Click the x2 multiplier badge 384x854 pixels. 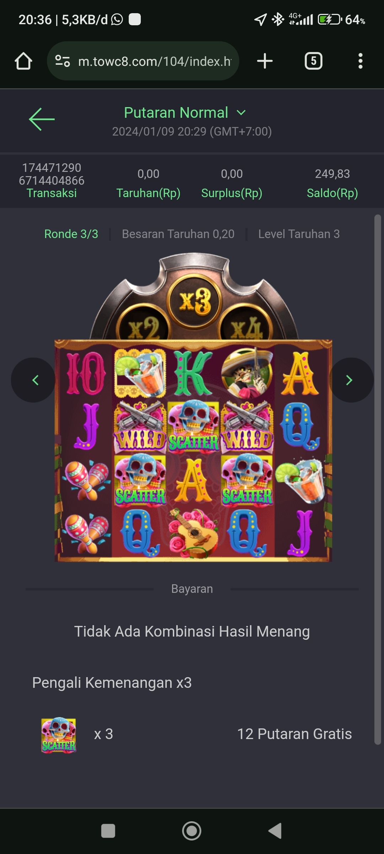[x=144, y=327]
